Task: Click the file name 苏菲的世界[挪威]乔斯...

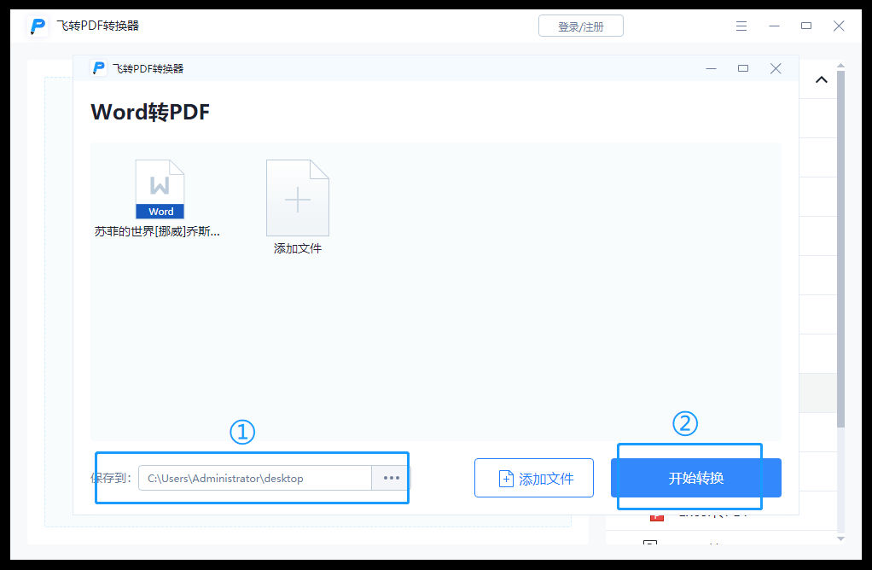Action: (157, 231)
